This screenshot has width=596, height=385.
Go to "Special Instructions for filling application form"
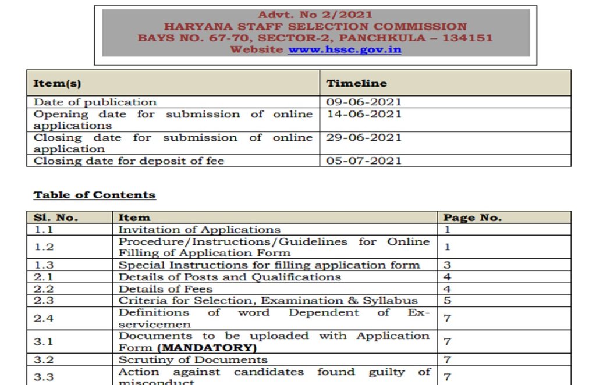click(269, 265)
